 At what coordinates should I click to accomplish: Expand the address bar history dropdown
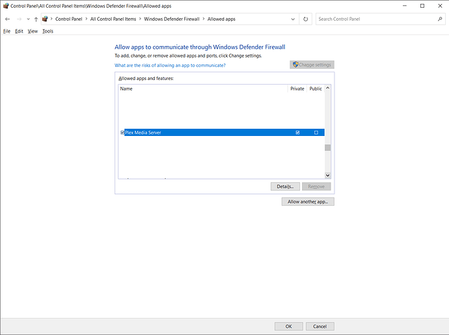tap(293, 19)
